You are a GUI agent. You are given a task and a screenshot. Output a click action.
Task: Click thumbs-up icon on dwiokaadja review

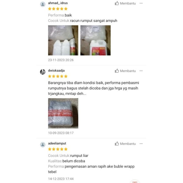[x=117, y=71]
